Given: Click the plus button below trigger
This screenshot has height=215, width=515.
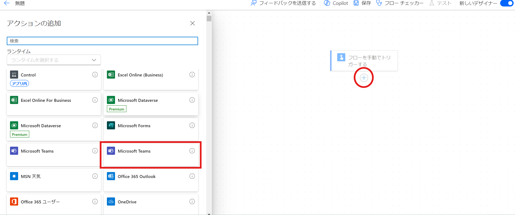Looking at the screenshot, I should [x=364, y=78].
